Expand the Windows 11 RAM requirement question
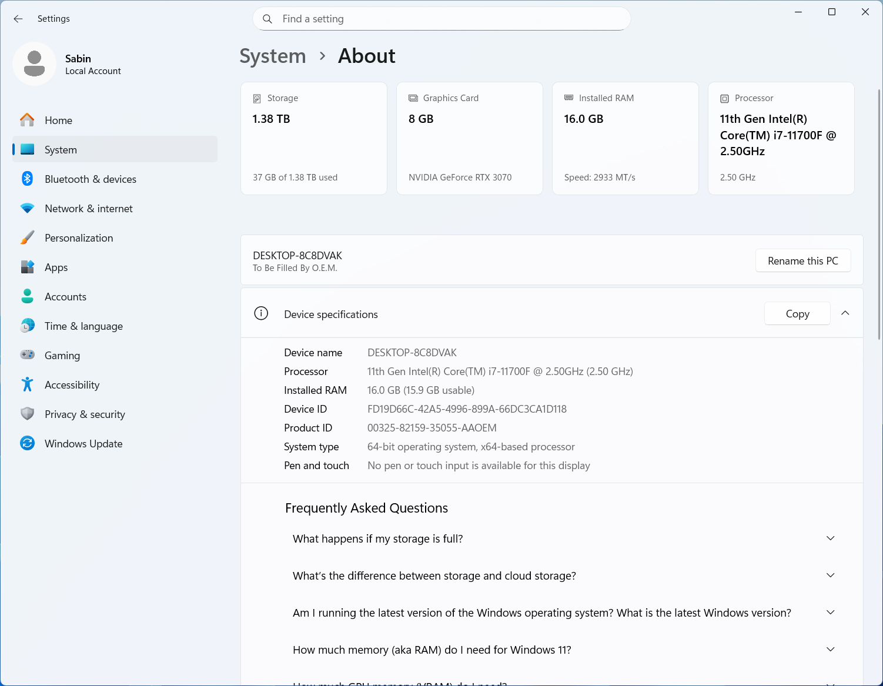Screen dimensions: 883x686 830,650
